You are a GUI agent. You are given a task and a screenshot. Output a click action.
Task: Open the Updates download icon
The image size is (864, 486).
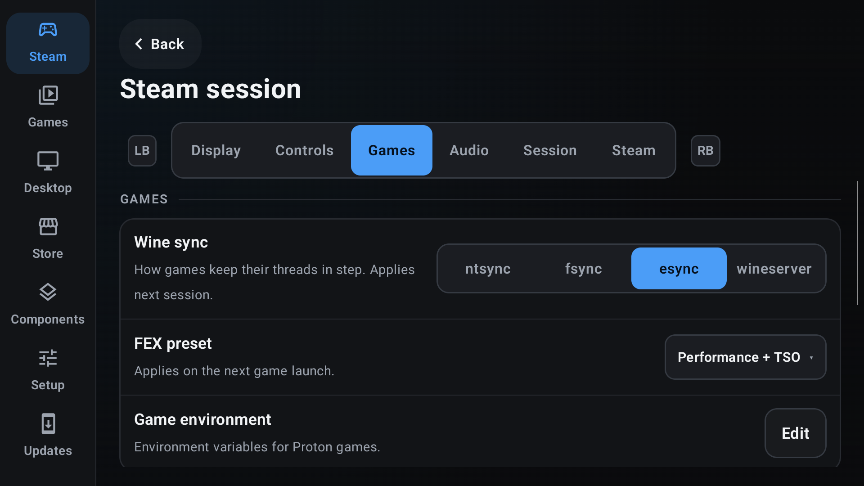[48, 423]
